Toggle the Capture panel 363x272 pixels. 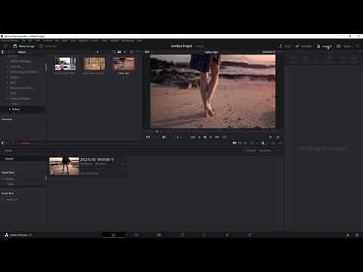click(344, 46)
